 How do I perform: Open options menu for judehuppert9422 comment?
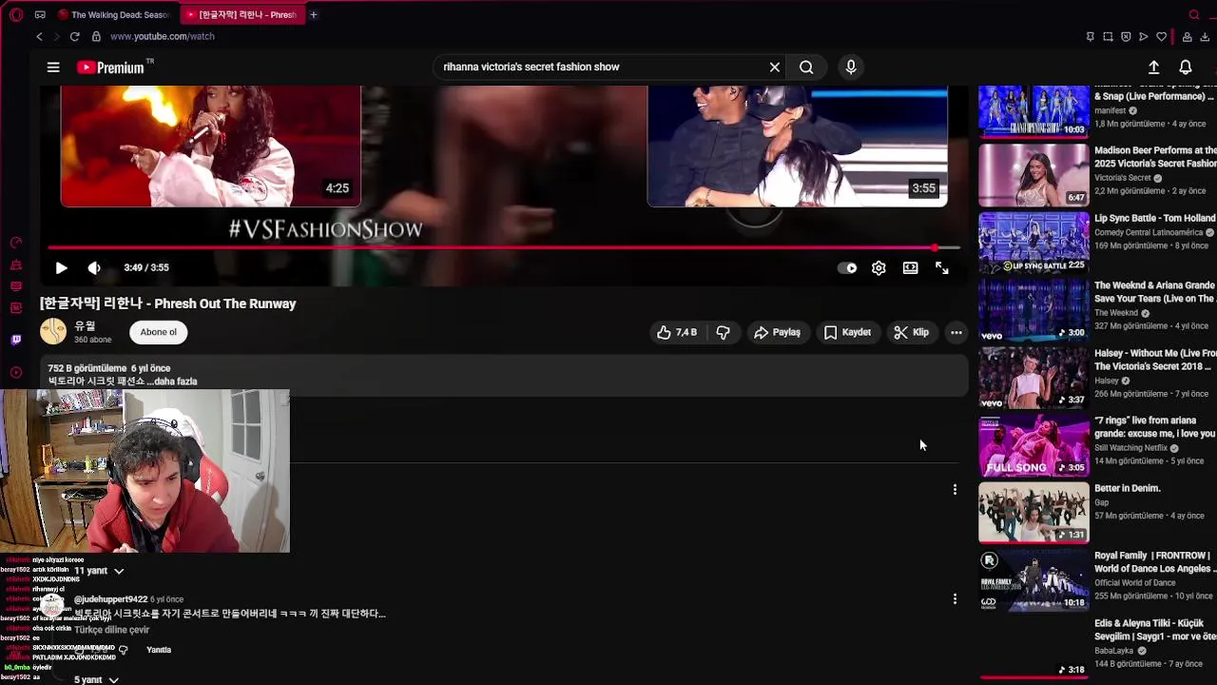[x=955, y=598]
